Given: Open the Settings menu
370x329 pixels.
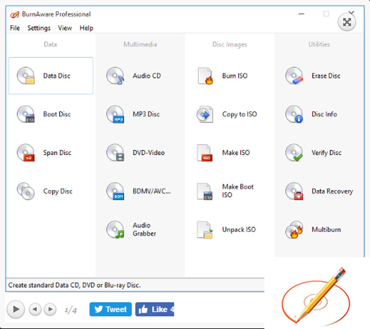Looking at the screenshot, I should coord(39,28).
